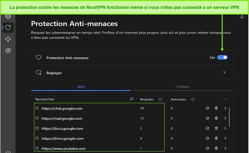The width and height of the screenshot is (249, 153).
Task: Turn off the Protection Anti-menaces toggle
Action: click(x=222, y=58)
